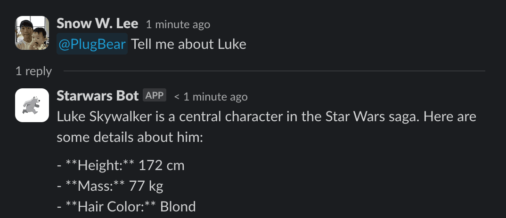Open Snow W. Lee's profile name
The width and height of the screenshot is (506, 218).
97,23
